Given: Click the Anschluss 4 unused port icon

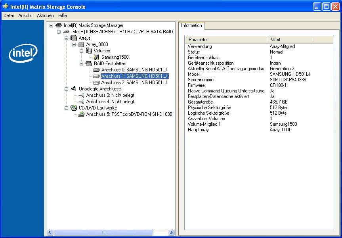Looking at the screenshot, I should point(81,102).
